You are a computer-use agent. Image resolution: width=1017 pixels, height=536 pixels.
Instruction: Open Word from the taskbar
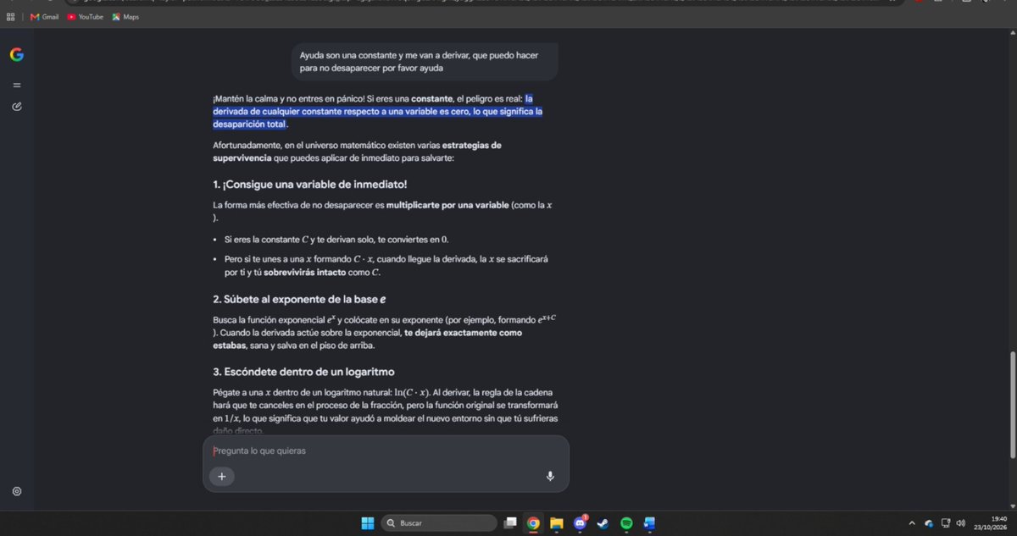click(649, 523)
